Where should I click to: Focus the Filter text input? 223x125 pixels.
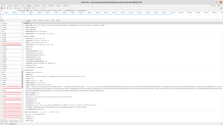point(8,11)
